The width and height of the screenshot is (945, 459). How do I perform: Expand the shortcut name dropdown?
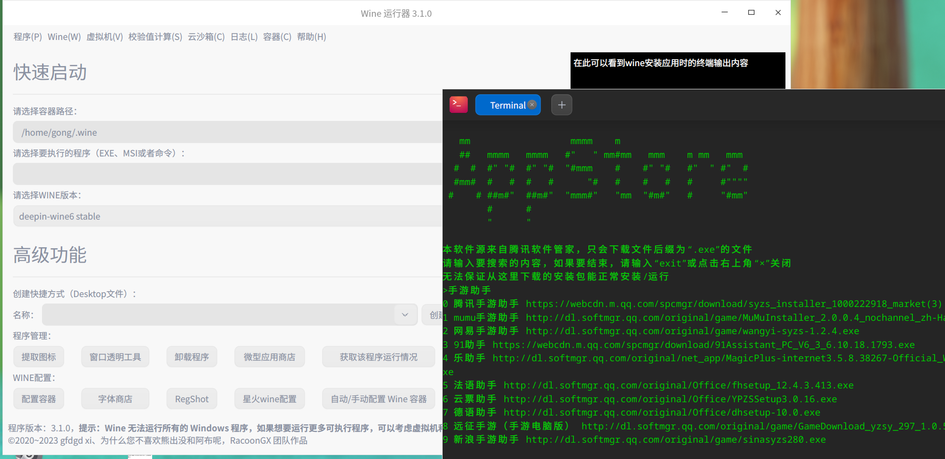pos(405,314)
